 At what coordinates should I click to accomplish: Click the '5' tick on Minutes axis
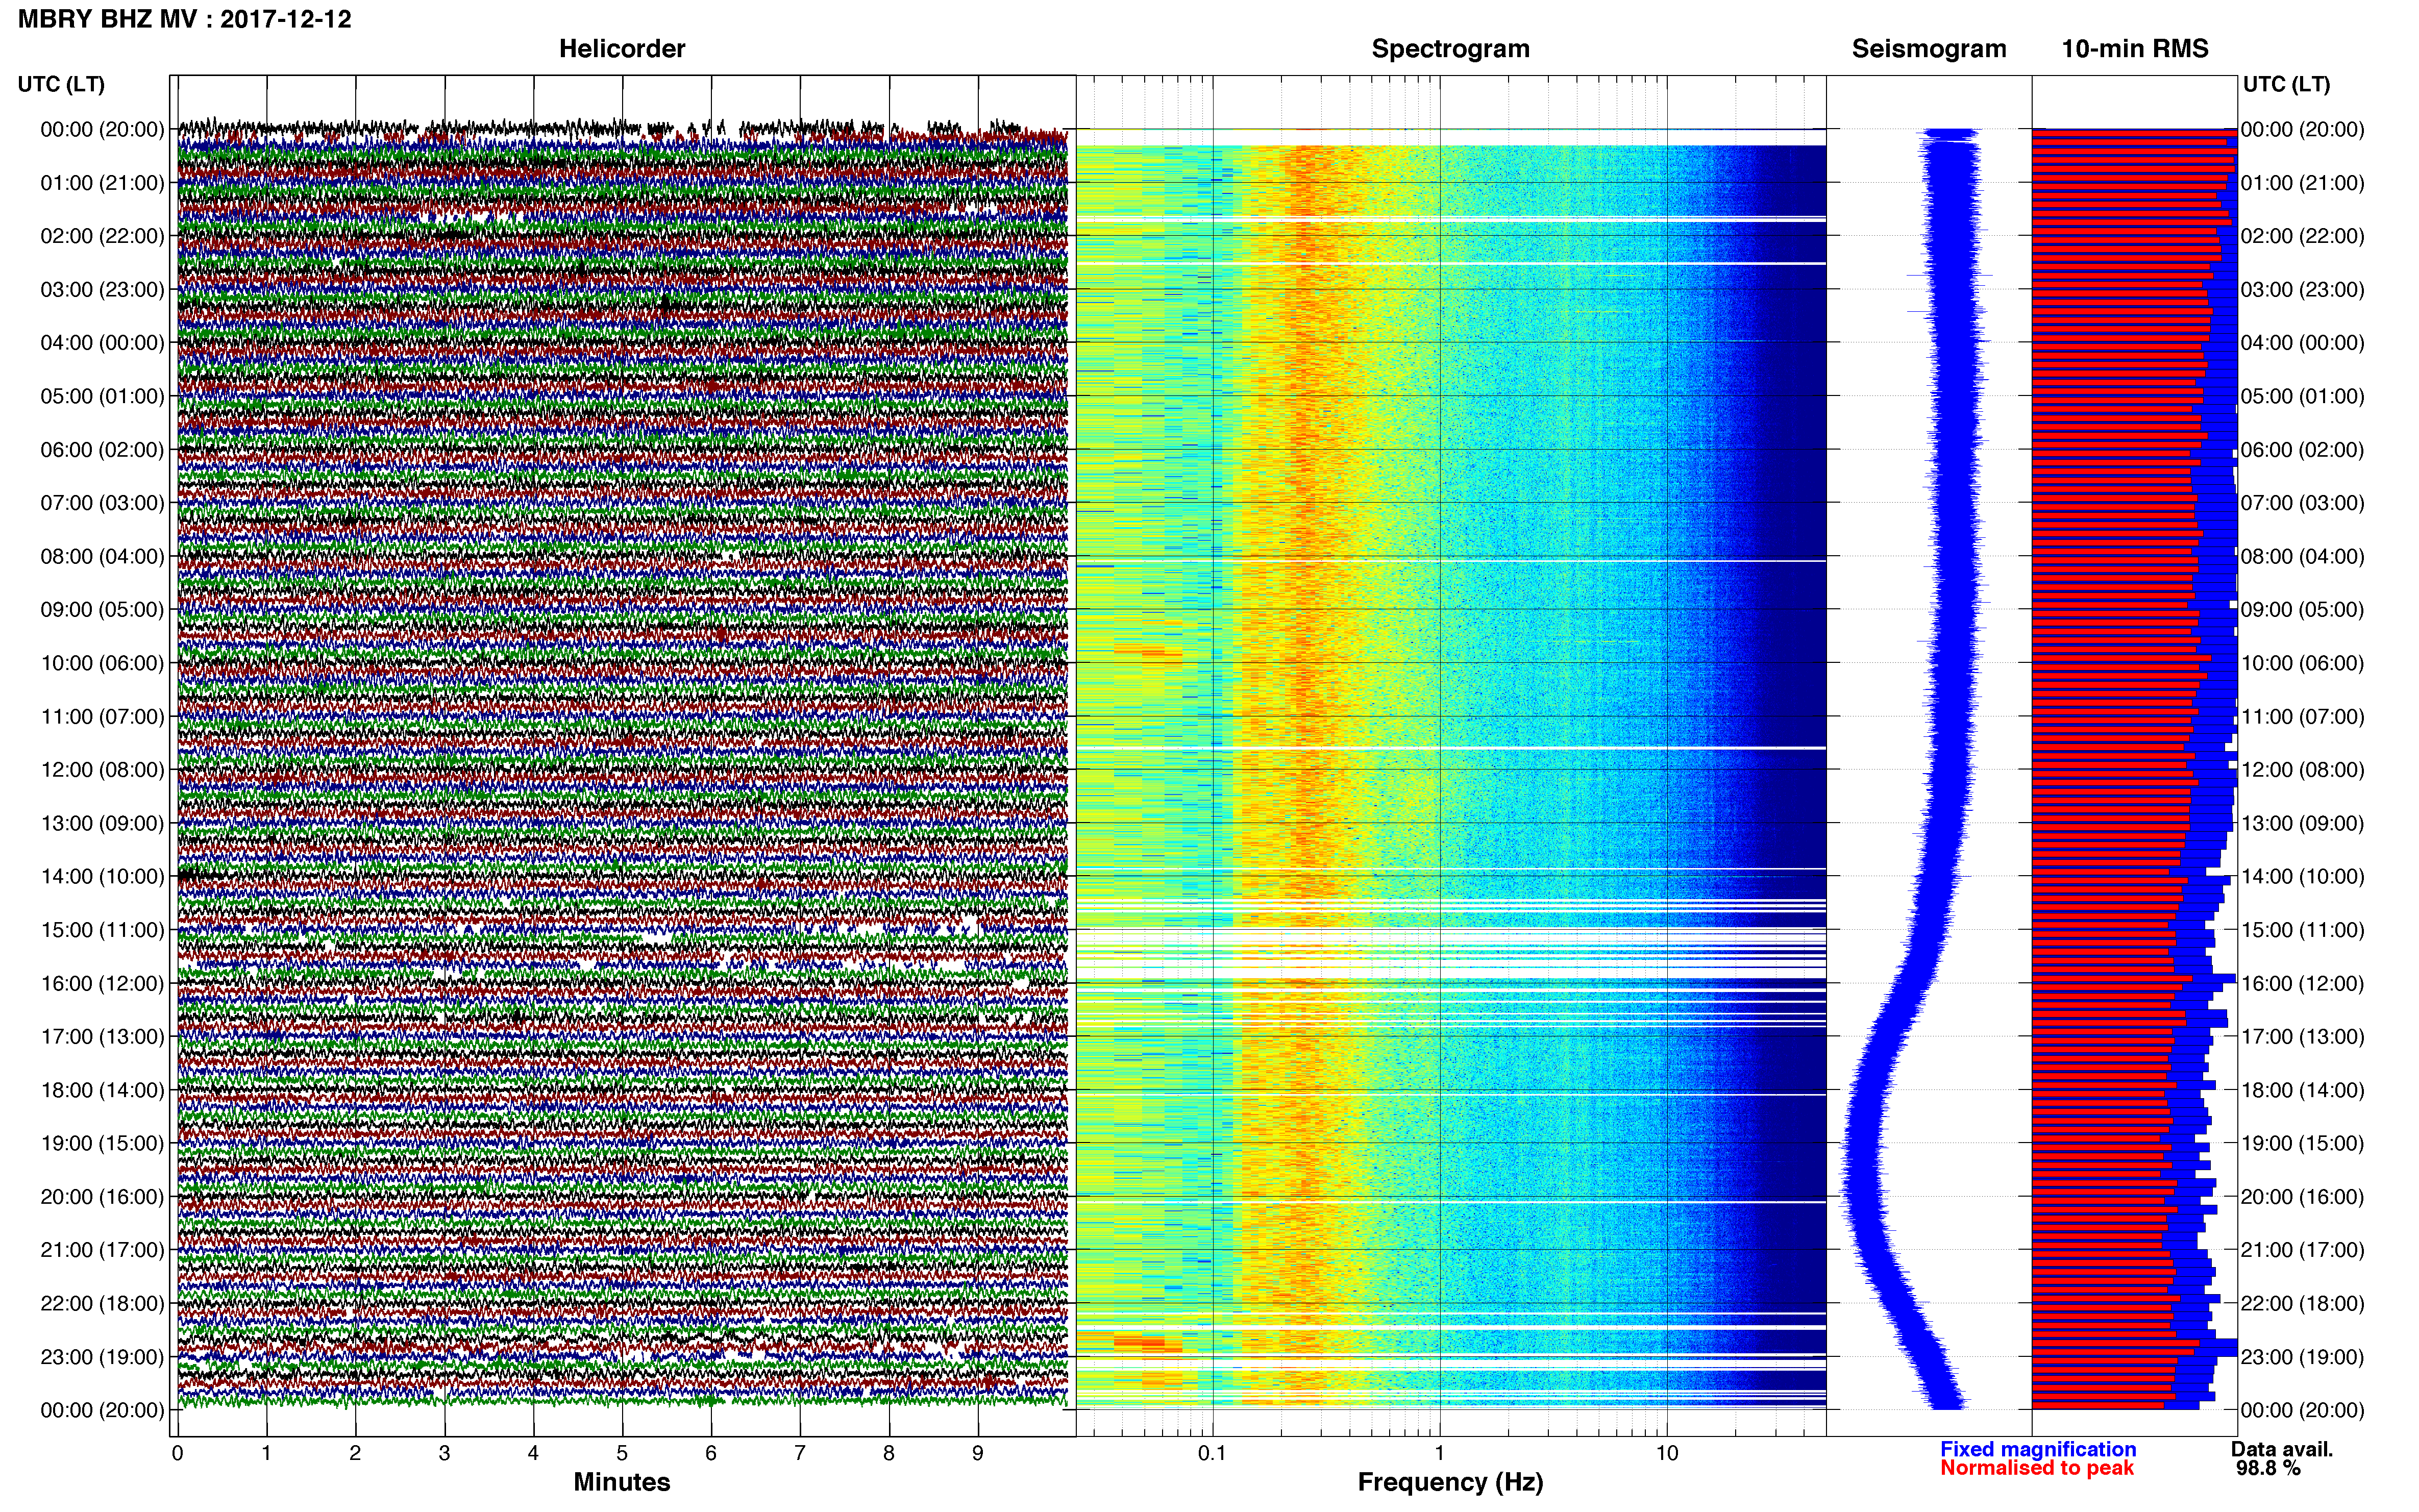(622, 1453)
